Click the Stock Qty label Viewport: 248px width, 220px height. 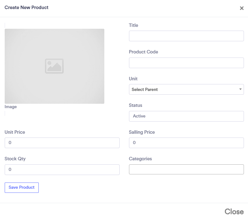pyautogui.click(x=15, y=159)
